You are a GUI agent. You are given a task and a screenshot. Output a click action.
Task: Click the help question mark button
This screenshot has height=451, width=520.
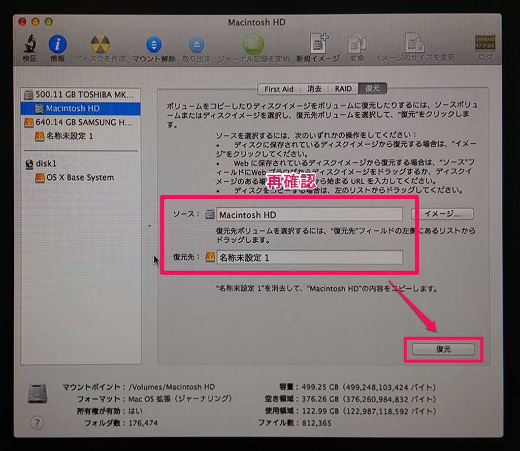click(37, 422)
